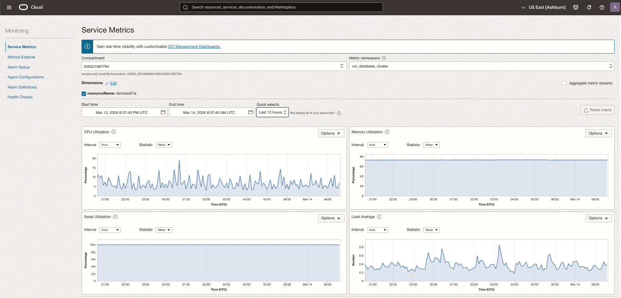The height and width of the screenshot is (298, 621).
Task: Open CPU Utilization Options menu
Action: (x=331, y=133)
